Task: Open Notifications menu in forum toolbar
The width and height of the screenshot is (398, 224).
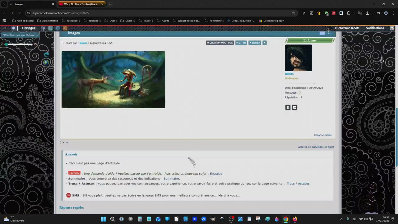Action: click(x=375, y=28)
